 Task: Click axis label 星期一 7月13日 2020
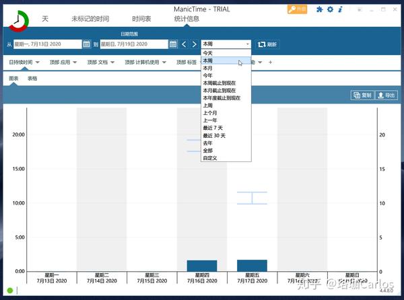(x=52, y=278)
